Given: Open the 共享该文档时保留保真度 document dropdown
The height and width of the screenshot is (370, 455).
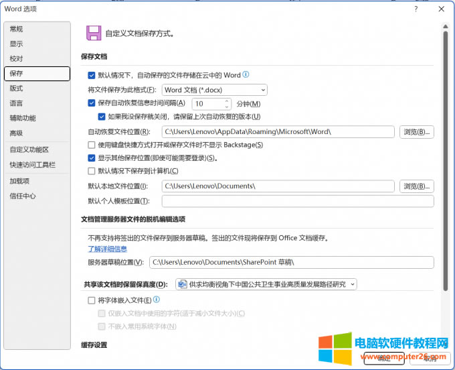Looking at the screenshot, I should pyautogui.click(x=266, y=284).
